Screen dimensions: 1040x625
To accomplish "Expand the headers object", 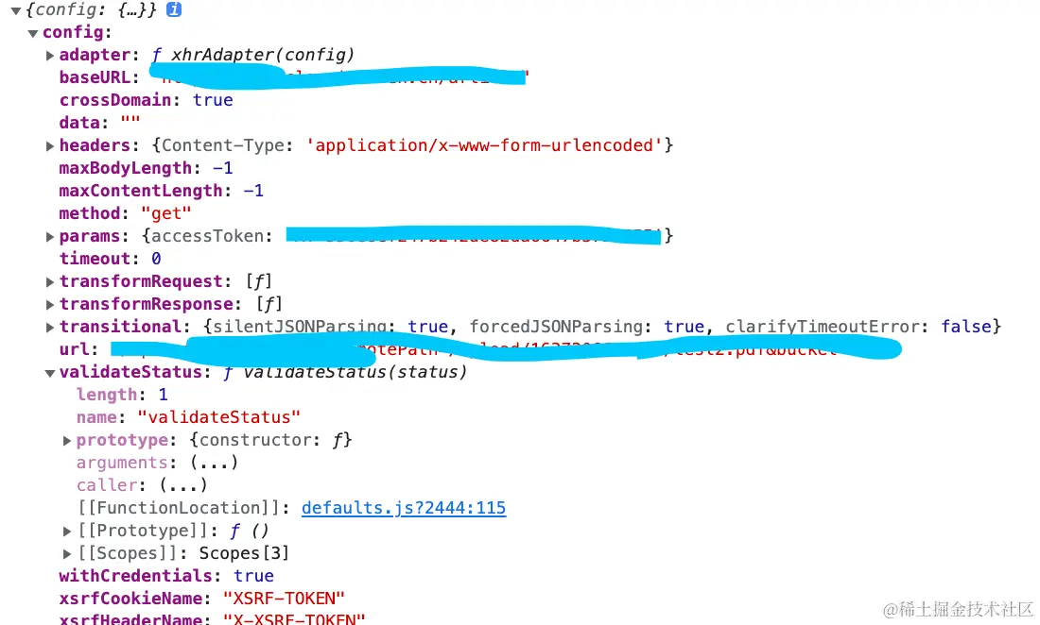I will pyautogui.click(x=49, y=145).
